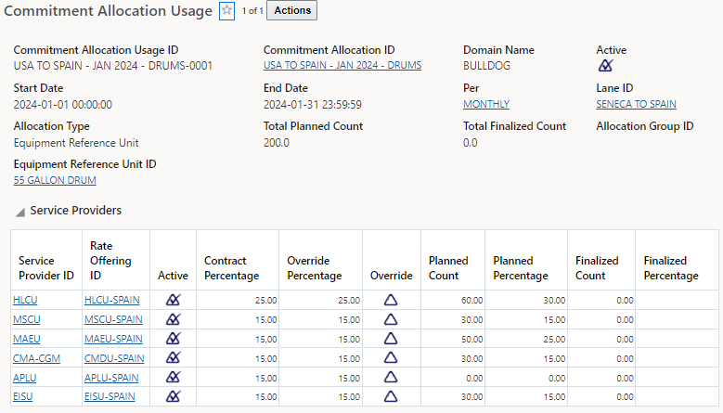Collapse the Service Providers section

pyautogui.click(x=20, y=212)
